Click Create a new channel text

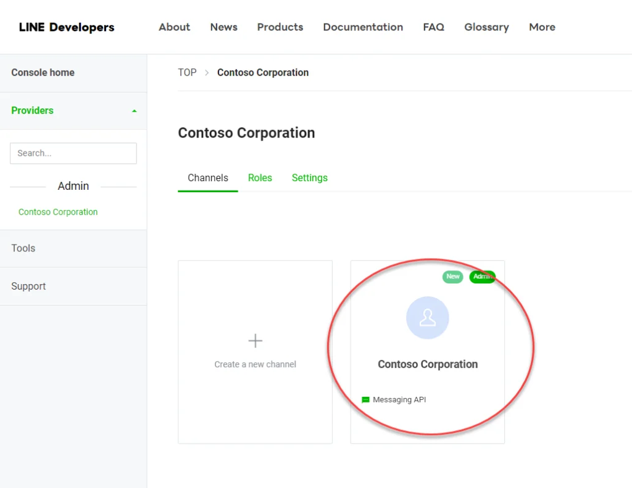coord(255,364)
